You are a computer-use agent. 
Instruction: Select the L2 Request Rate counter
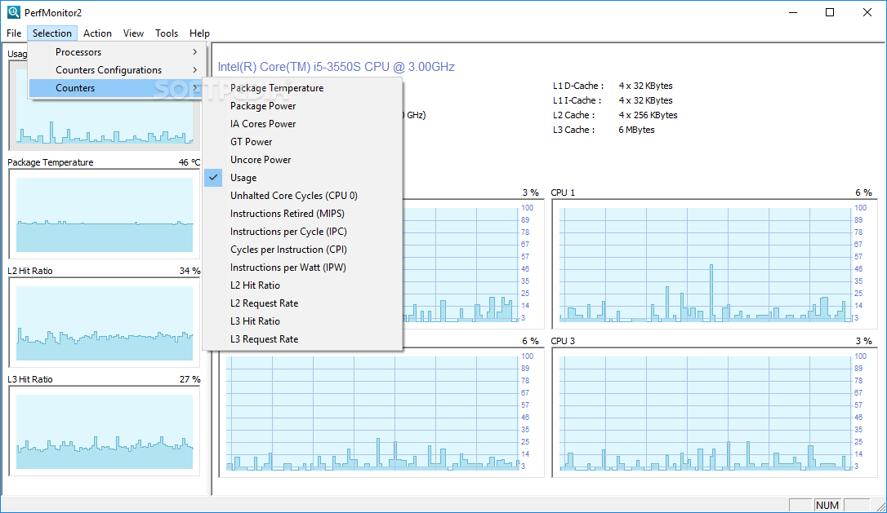[x=303, y=303]
